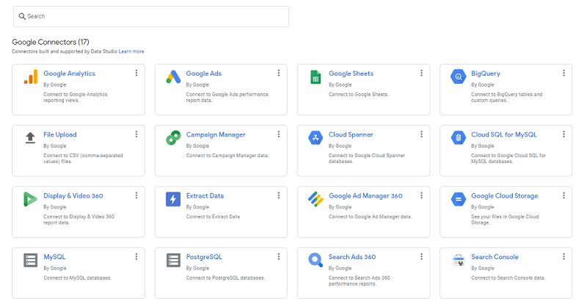This screenshot has height=301, width=587.
Task: Pick the PostgreSQL connector title
Action: tap(204, 257)
